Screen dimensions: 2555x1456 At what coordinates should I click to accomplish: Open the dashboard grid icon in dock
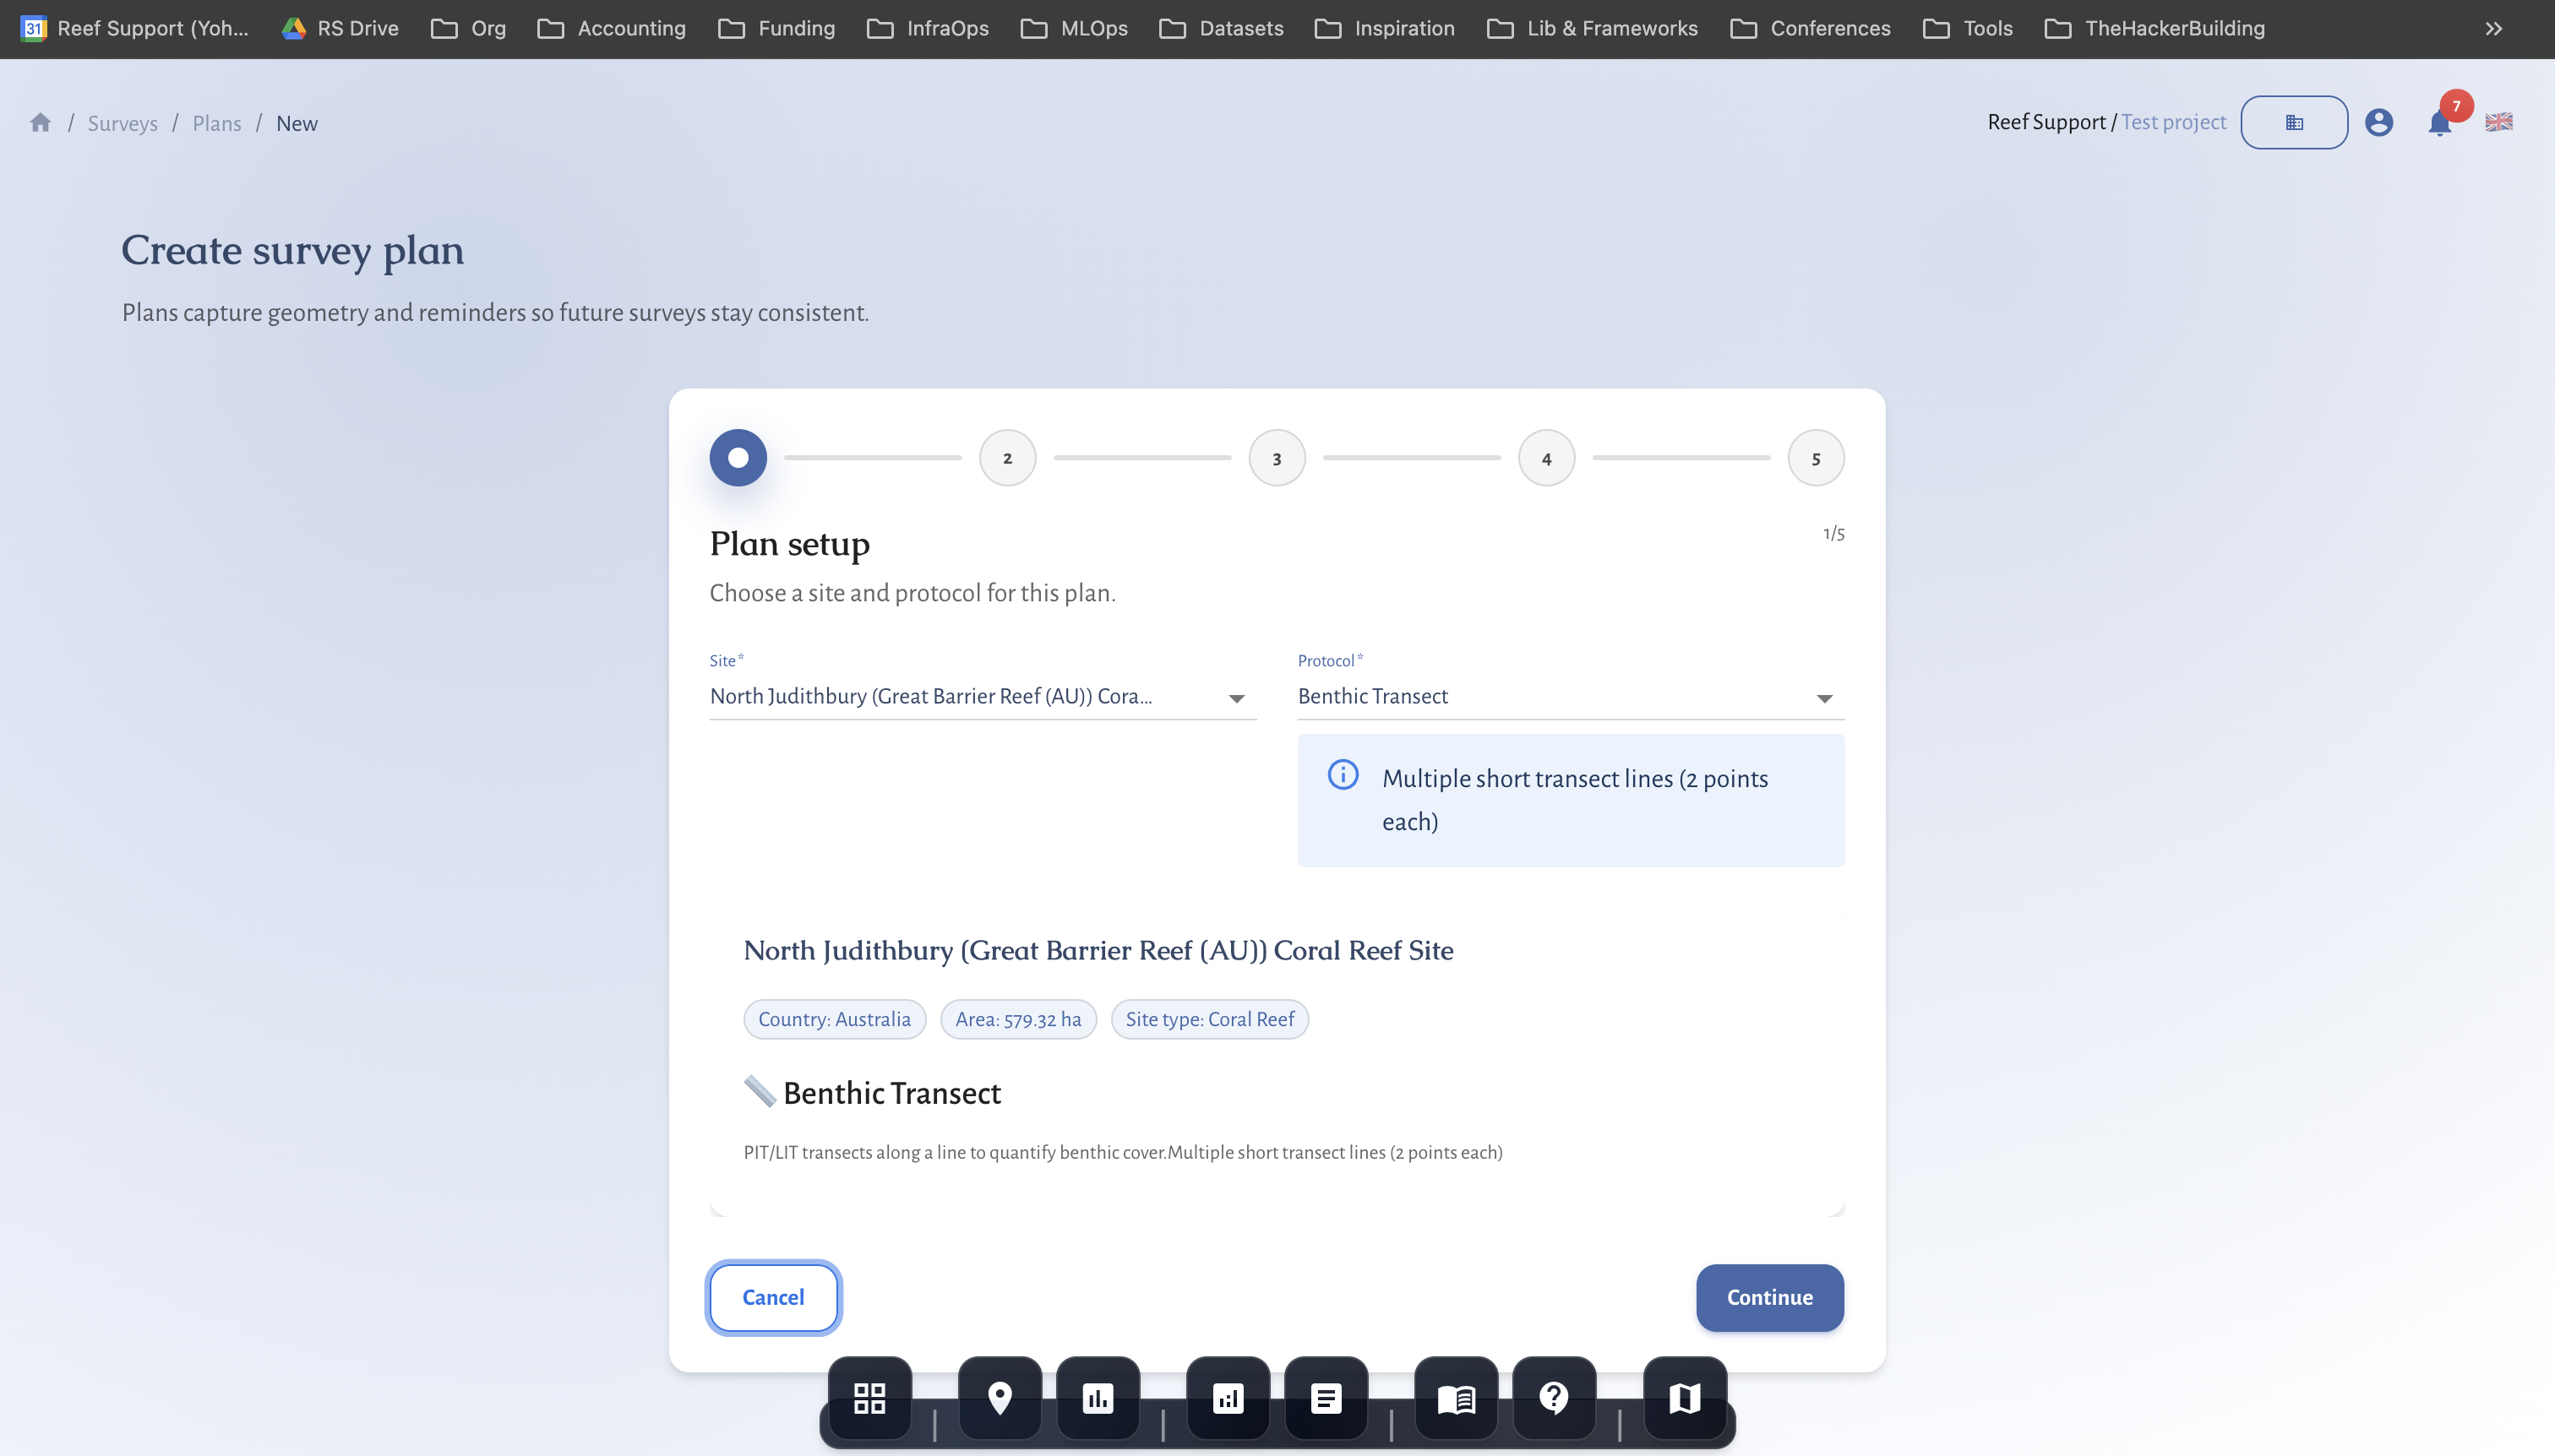point(869,1397)
